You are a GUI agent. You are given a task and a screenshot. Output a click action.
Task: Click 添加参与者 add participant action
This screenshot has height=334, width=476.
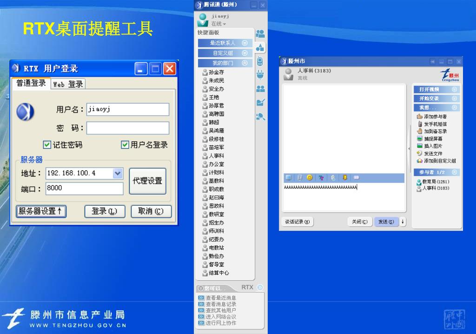tap(431, 117)
